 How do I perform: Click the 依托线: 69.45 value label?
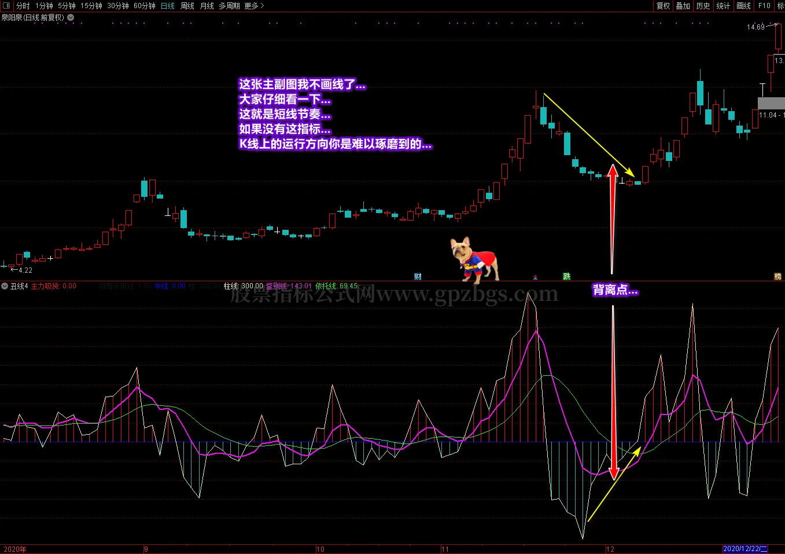(x=337, y=286)
